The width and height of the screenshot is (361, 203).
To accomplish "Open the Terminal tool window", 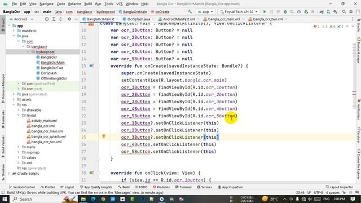I will pos(183,187).
